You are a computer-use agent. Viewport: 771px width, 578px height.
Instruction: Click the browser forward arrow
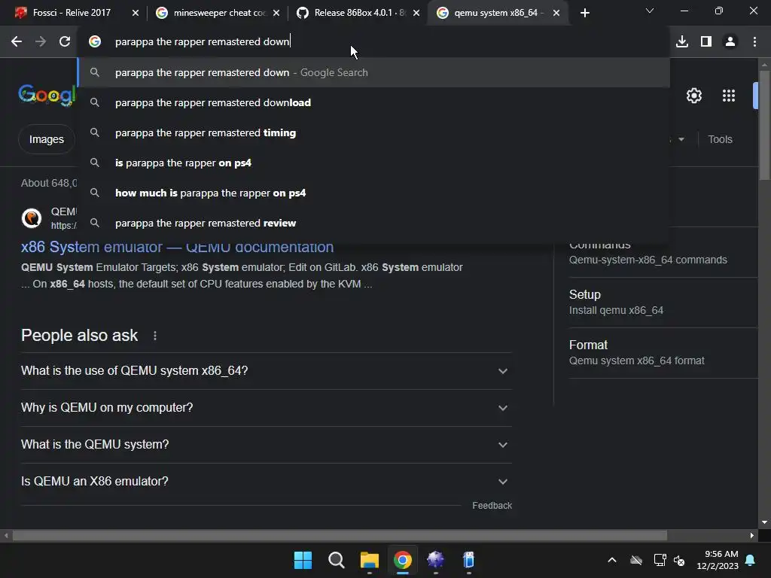tap(41, 42)
